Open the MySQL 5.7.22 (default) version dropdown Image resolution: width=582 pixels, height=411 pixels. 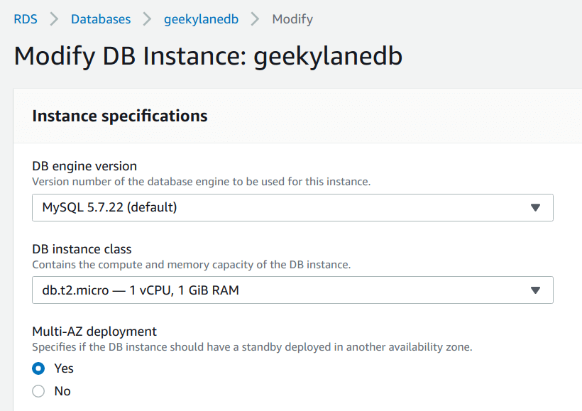(292, 207)
